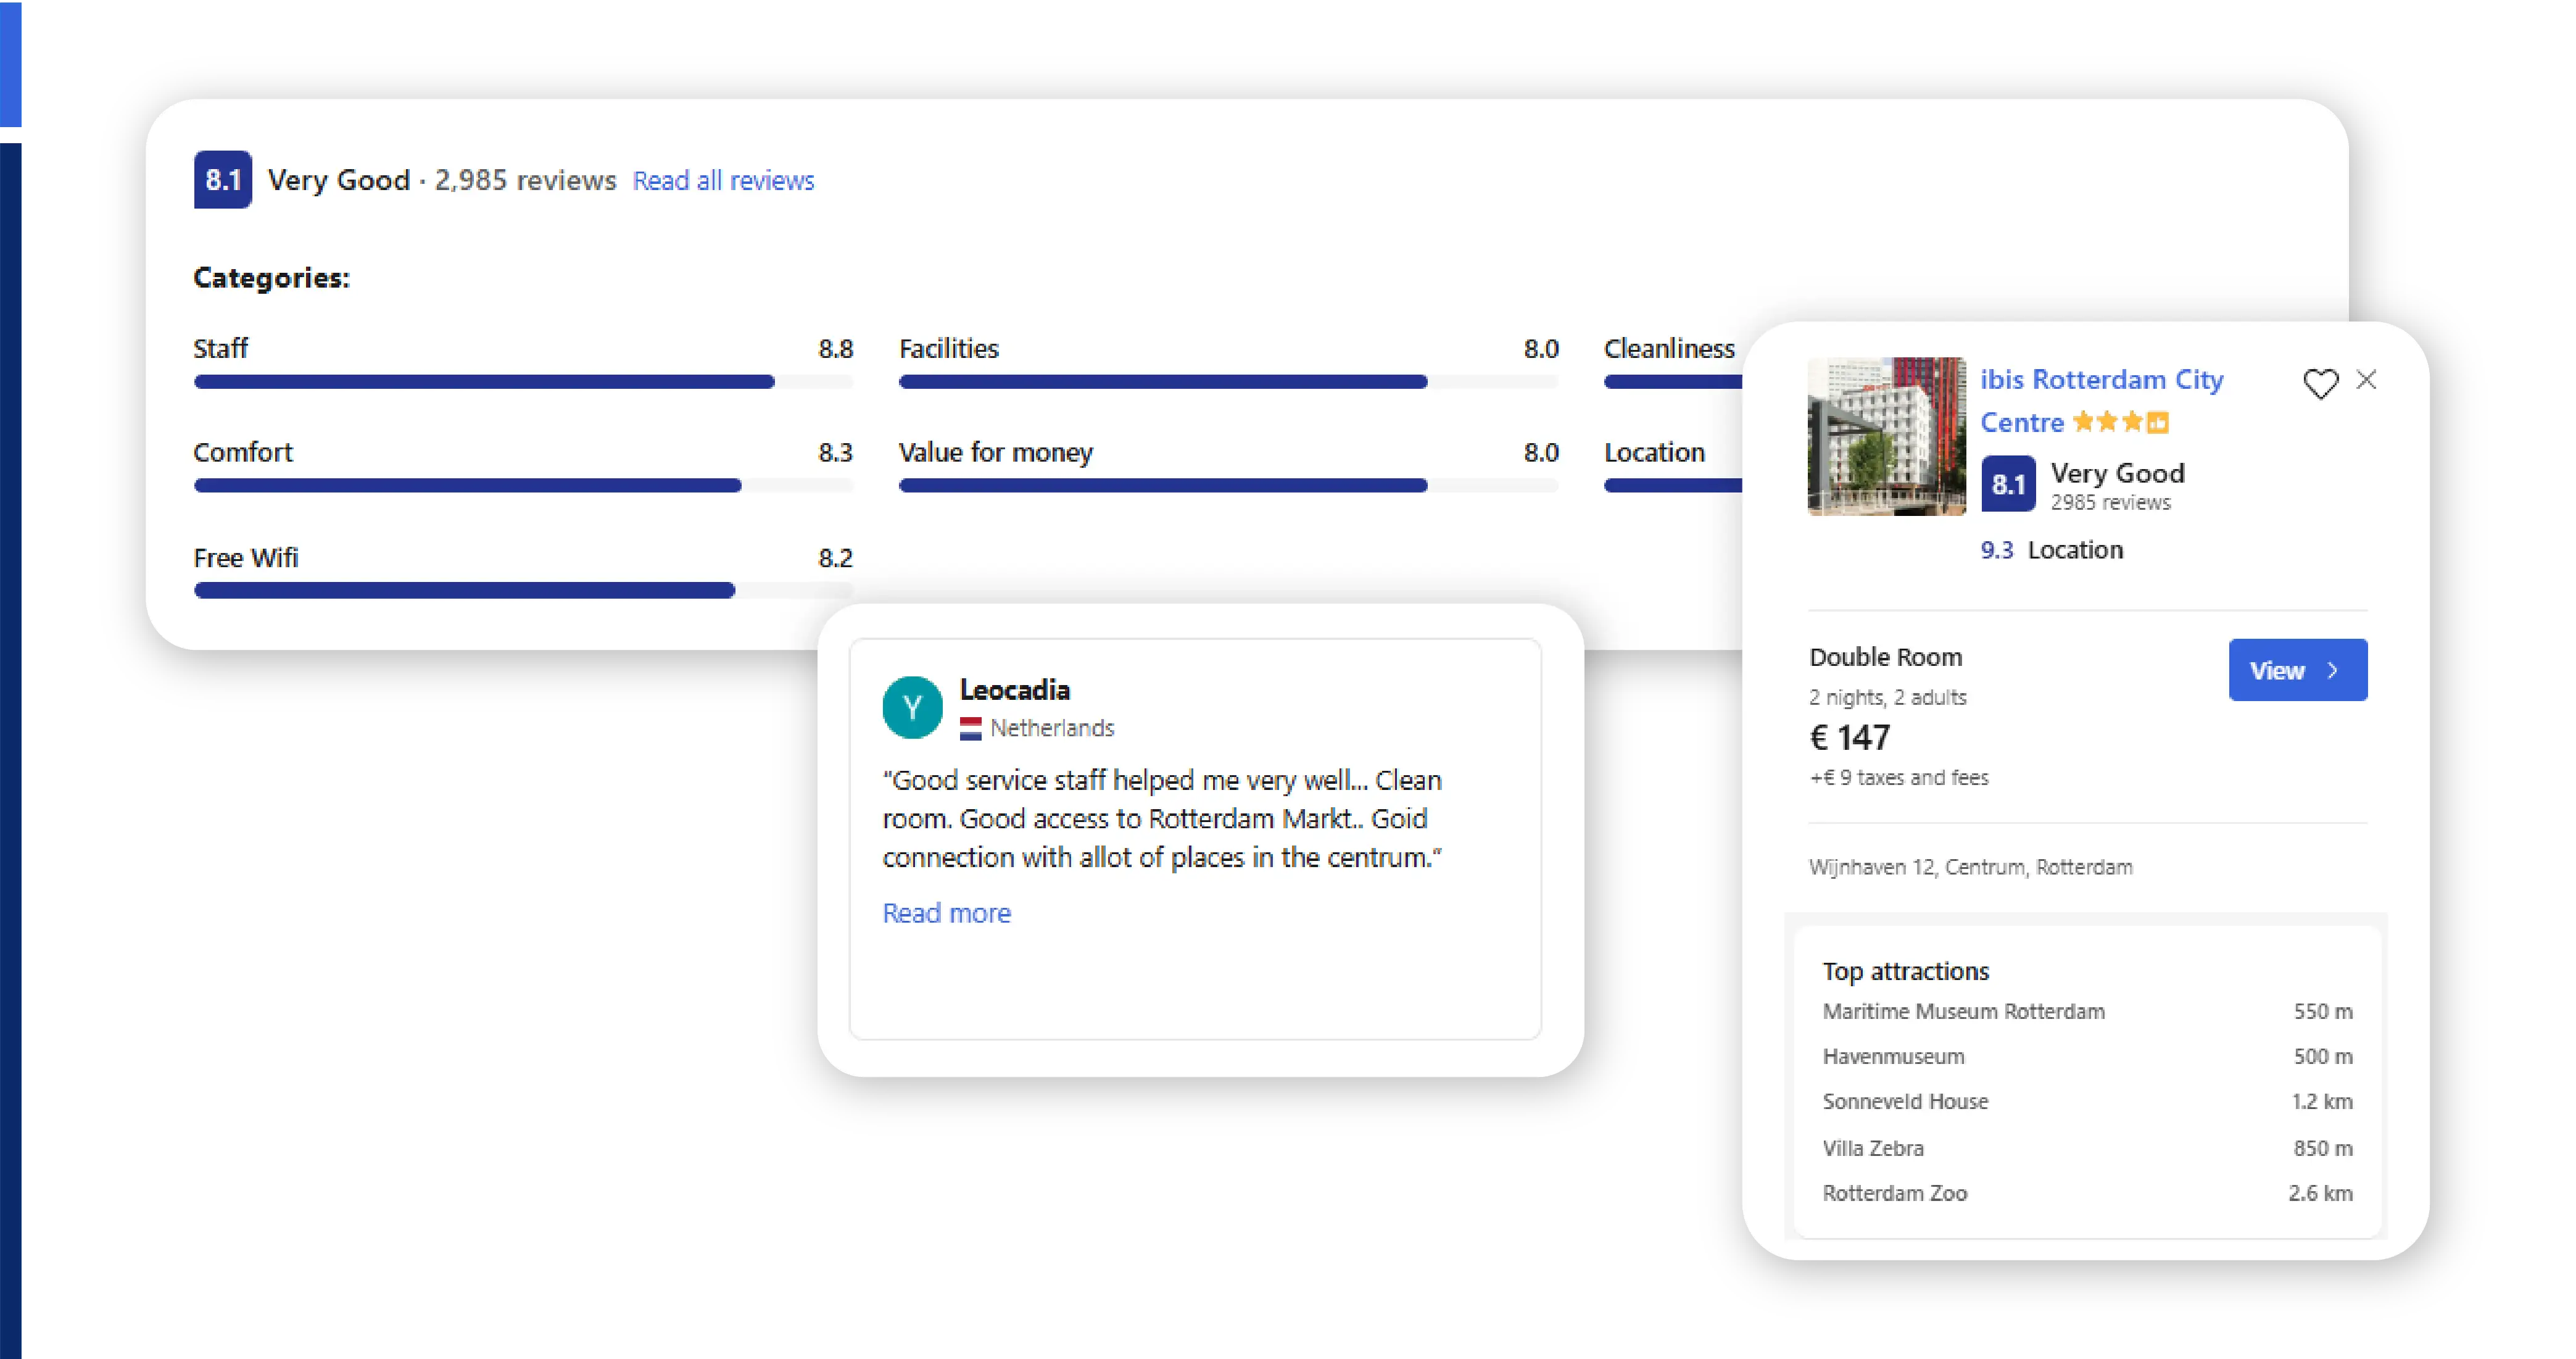This screenshot has width=2576, height=1359.
Task: Select Maritime Museum Rotterdam attraction
Action: coord(1963,1012)
